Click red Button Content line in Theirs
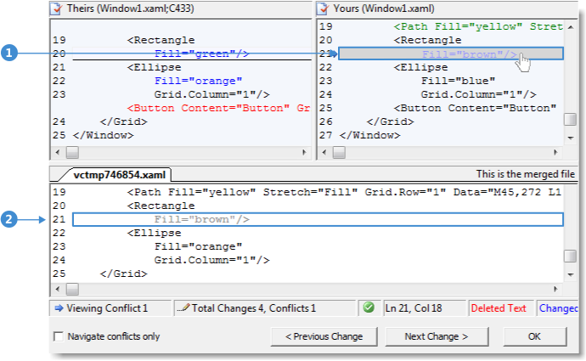The width and height of the screenshot is (586, 361). (218, 109)
